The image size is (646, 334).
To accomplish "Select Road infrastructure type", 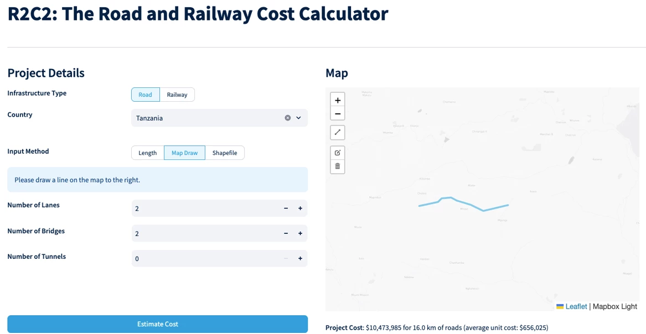I will tap(146, 95).
